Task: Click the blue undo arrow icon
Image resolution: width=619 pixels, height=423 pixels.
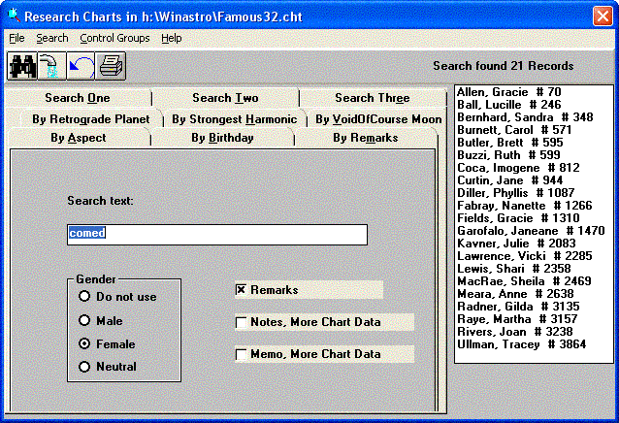Action: point(80,66)
